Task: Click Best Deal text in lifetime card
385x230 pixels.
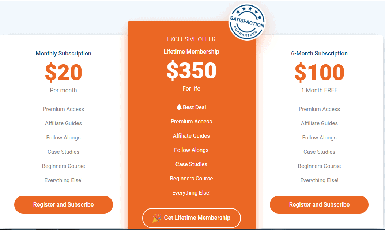Action: [x=195, y=107]
